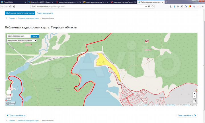Click the page vertical scrollbar
This screenshot has height=123, width=205.
pyautogui.click(x=204, y=65)
